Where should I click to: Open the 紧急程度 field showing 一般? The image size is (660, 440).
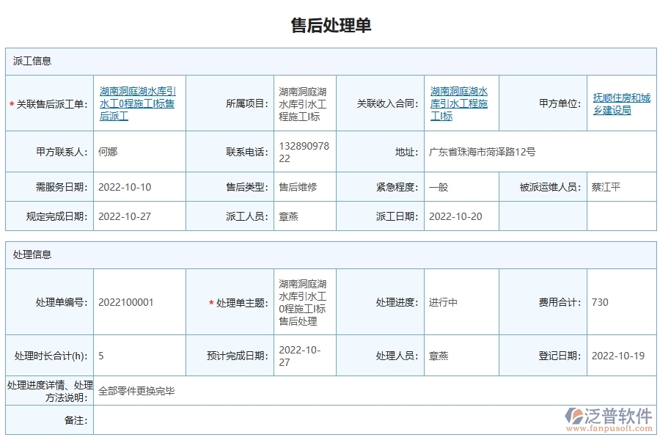[436, 187]
